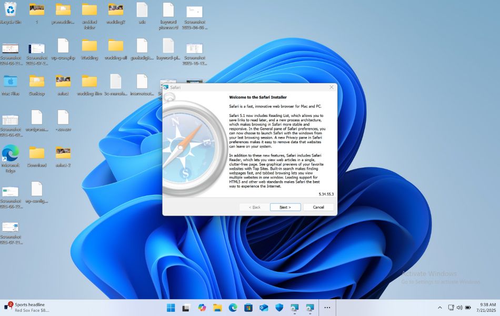Open File Explorer from the taskbar
This screenshot has width=500, height=316.
tap(217, 307)
